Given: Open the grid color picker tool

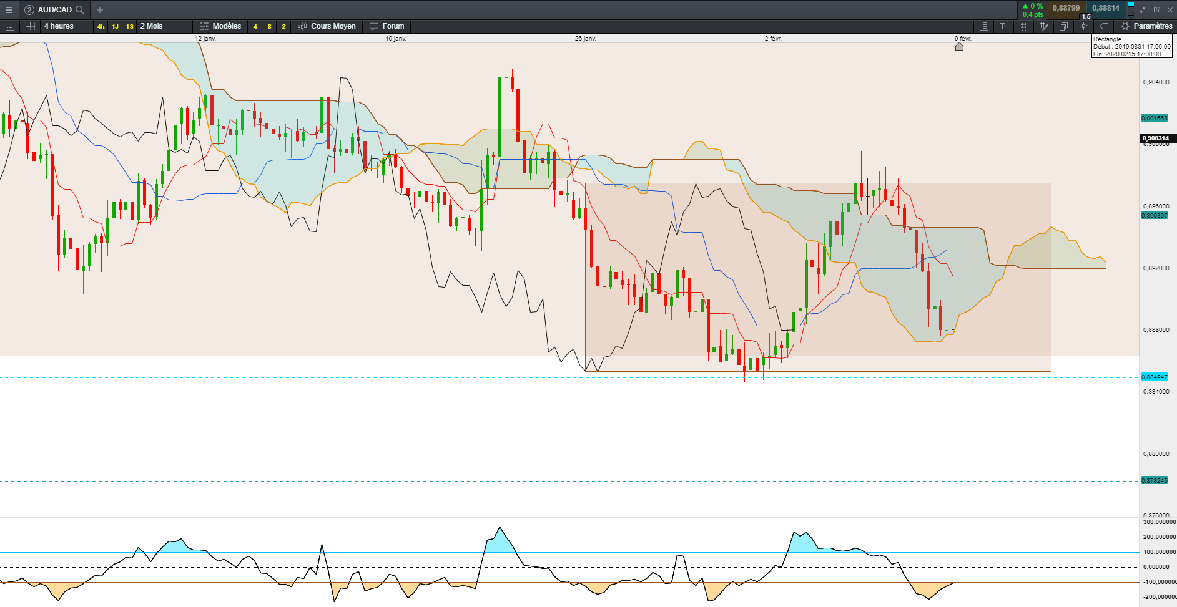Looking at the screenshot, I should (1044, 26).
